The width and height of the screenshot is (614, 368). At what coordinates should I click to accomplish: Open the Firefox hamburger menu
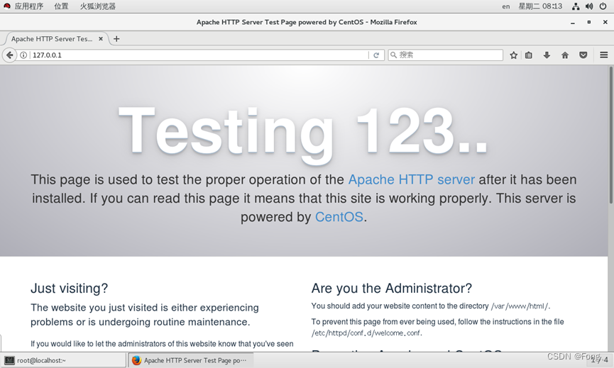(604, 55)
